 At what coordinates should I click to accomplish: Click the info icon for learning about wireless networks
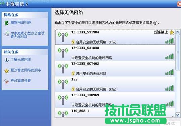7,60
